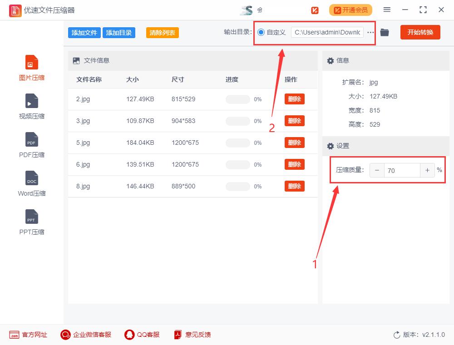
Task: Open the QQ客服 support chat
Action: click(x=142, y=335)
